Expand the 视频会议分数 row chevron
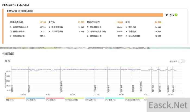This screenshot has height=112, width=190. click(11, 32)
